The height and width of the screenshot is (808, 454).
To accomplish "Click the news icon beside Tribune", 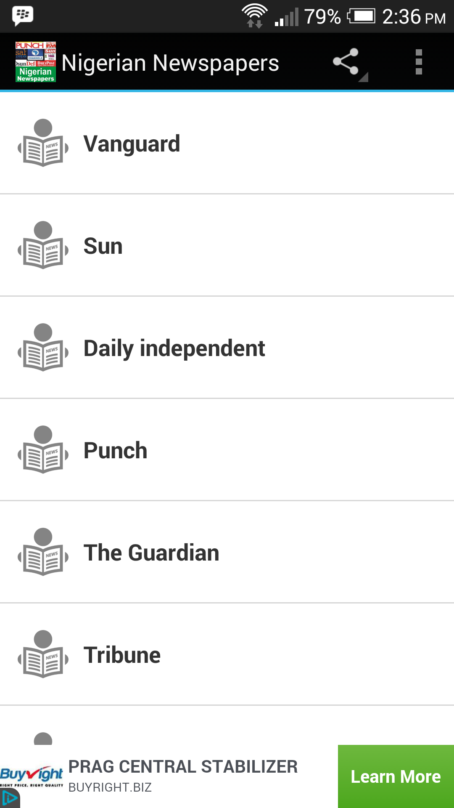I will (x=43, y=654).
